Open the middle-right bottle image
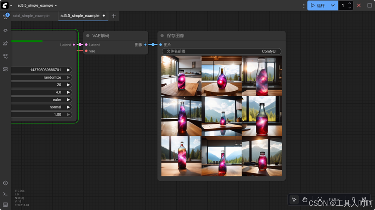375x210 pixels. (x=262, y=116)
